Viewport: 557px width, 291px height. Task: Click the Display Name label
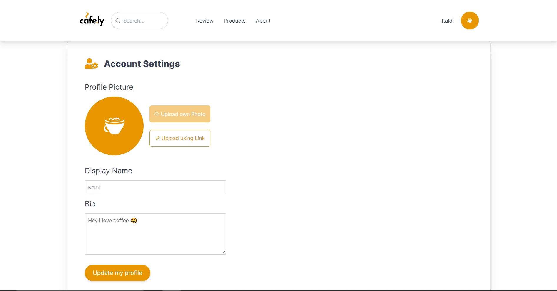[108, 171]
